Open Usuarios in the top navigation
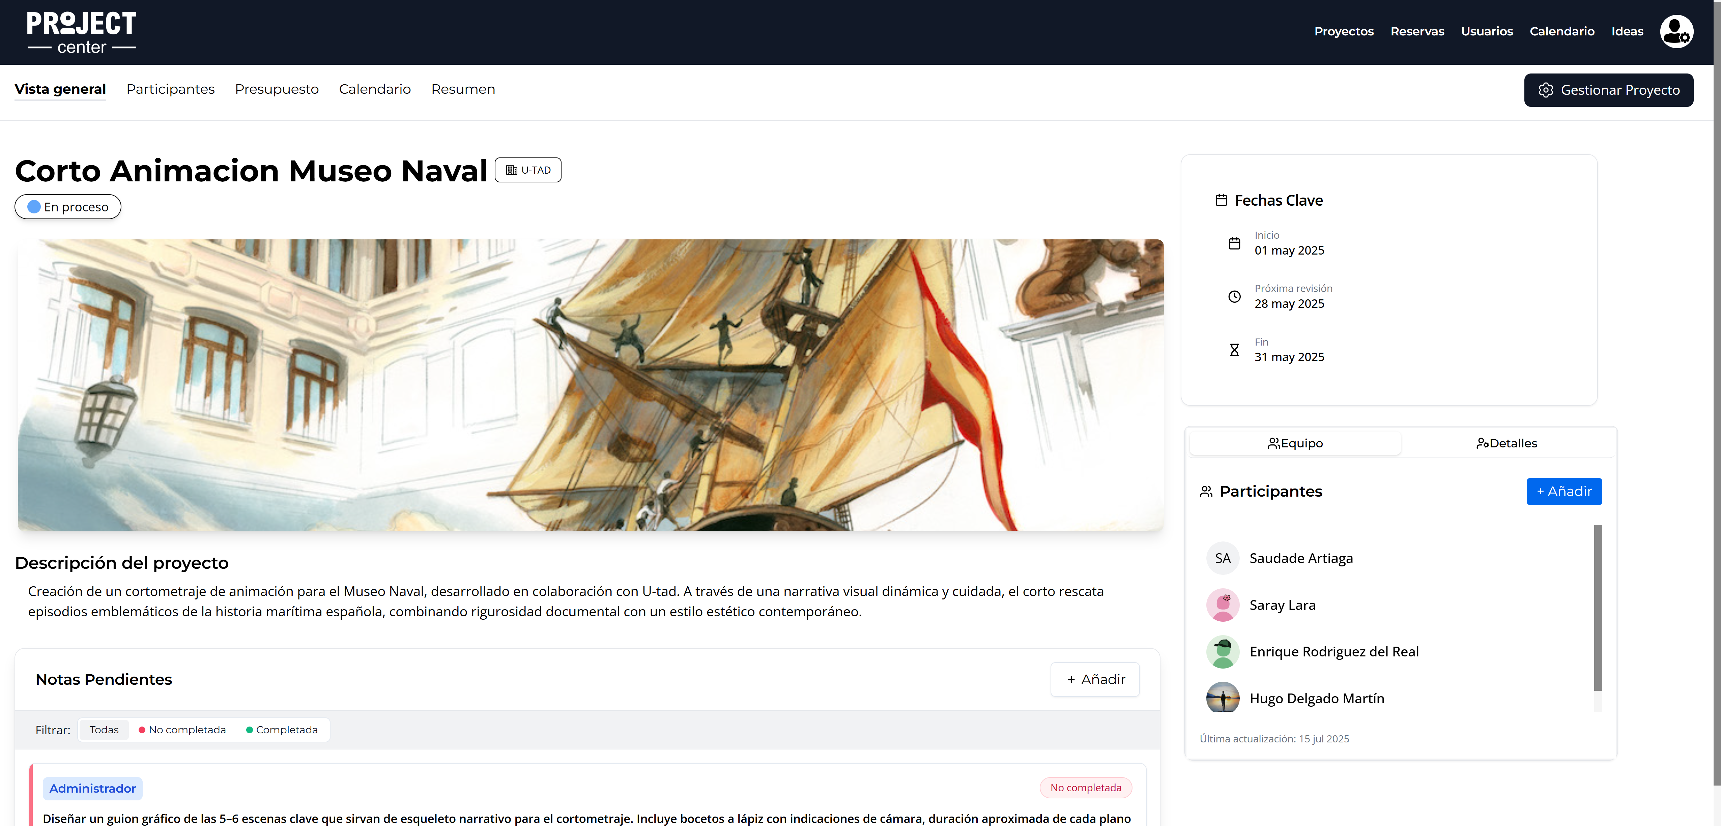 tap(1487, 31)
